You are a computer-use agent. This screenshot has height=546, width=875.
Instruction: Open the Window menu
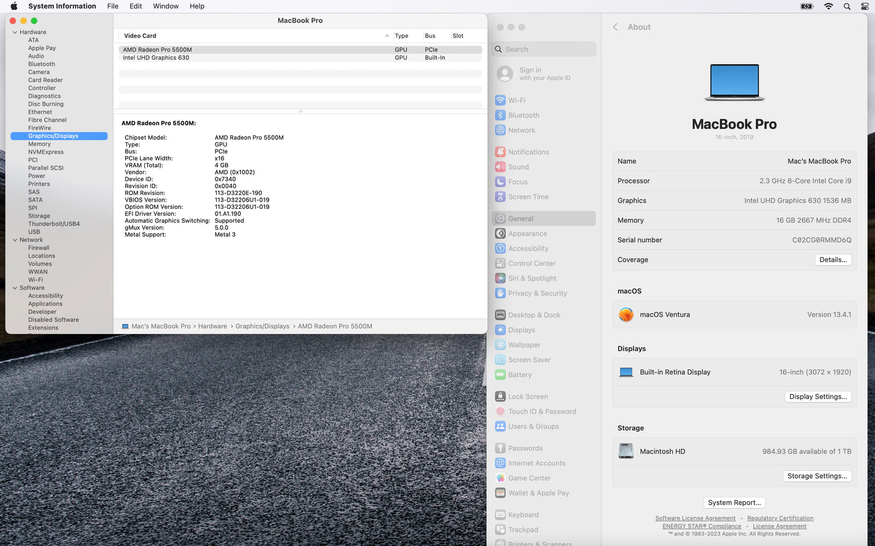click(166, 6)
